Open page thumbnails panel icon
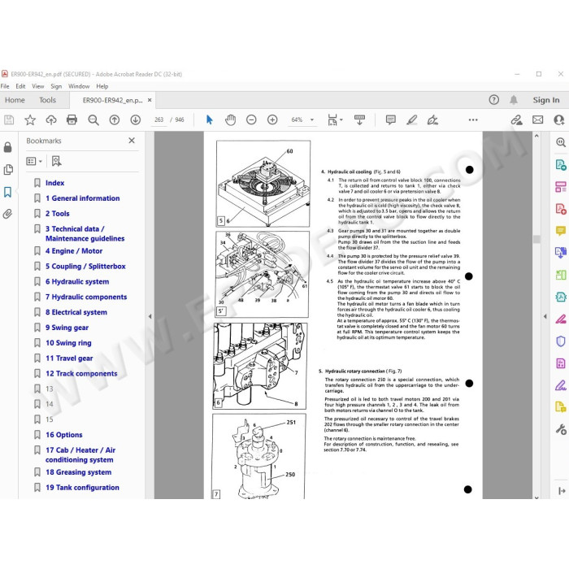This screenshot has width=569, height=569. click(8, 169)
